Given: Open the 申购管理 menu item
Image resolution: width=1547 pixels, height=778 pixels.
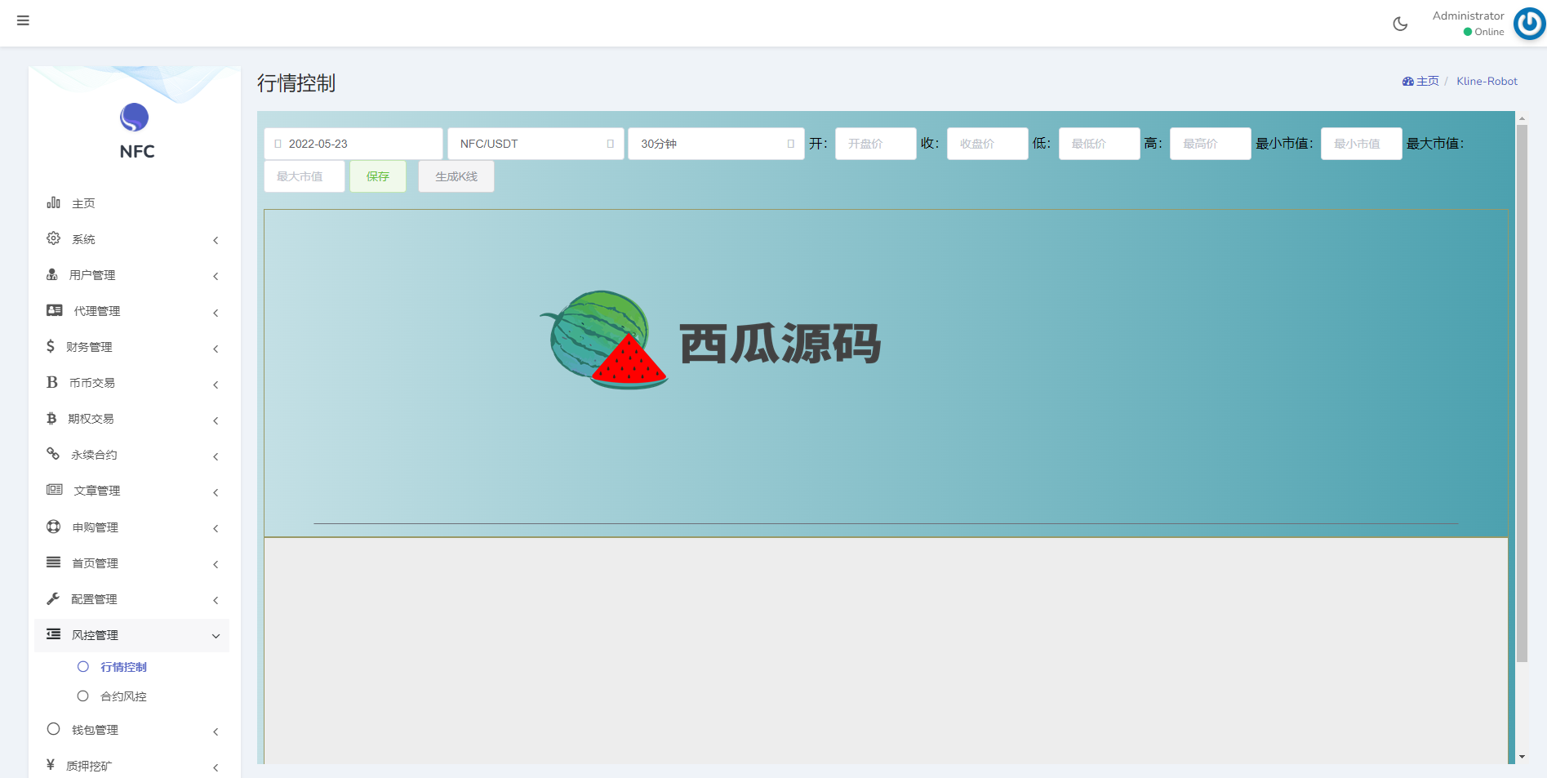Looking at the screenshot, I should click(x=131, y=527).
